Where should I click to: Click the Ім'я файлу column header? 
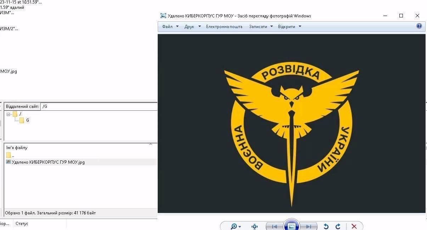click(x=17, y=148)
